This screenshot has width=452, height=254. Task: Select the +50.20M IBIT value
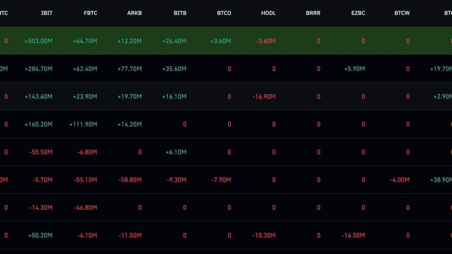pos(40,236)
